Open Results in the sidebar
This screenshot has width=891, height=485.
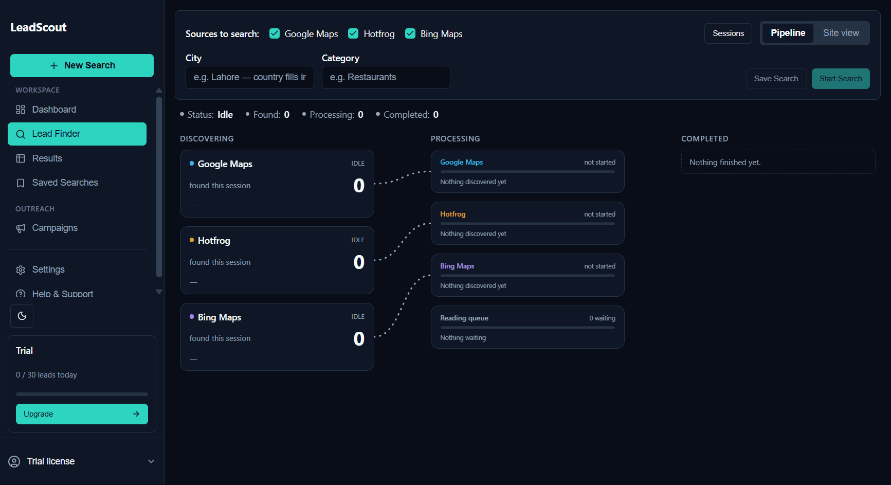pyautogui.click(x=77, y=158)
